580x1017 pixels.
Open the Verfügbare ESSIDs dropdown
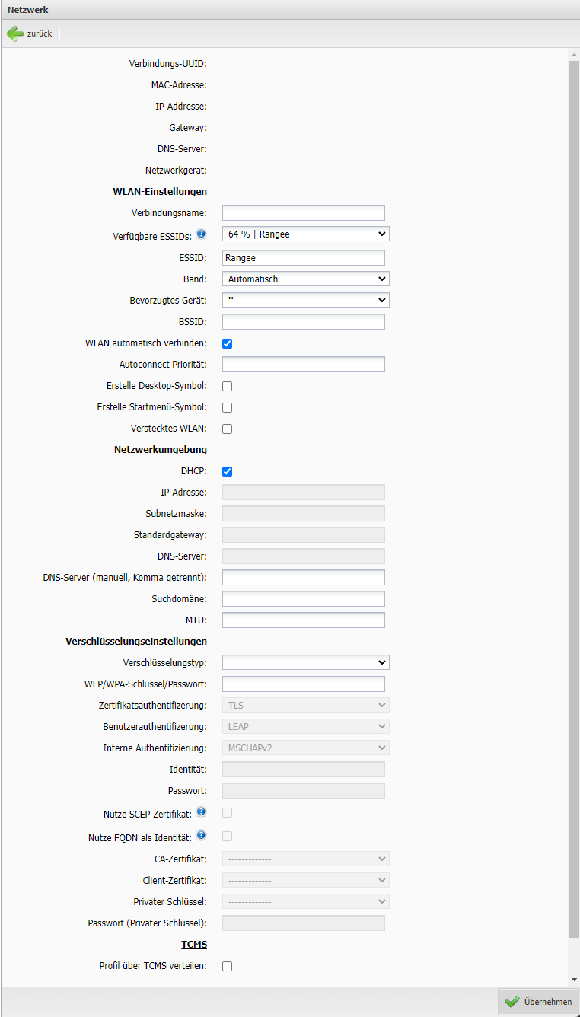click(305, 234)
